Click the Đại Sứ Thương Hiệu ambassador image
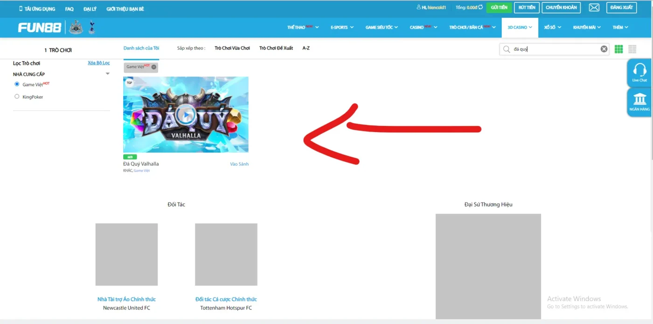The height and width of the screenshot is (324, 653). click(x=488, y=266)
